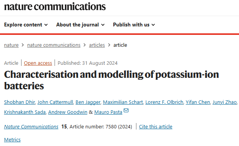Select author Krishnakanth Sada
Viewport: 239px width, 146px height.
click(x=25, y=112)
